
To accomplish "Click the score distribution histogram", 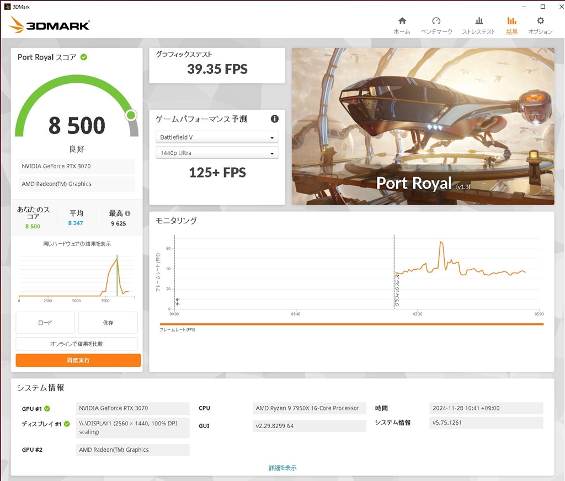I will [77, 277].
